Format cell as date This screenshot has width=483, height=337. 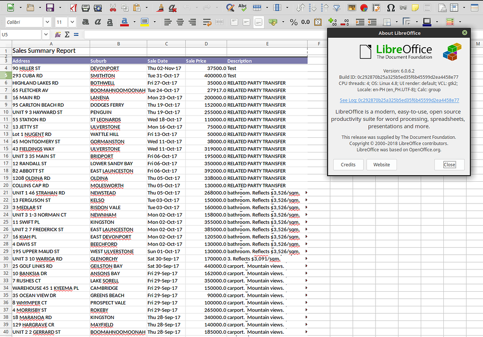[x=318, y=22]
